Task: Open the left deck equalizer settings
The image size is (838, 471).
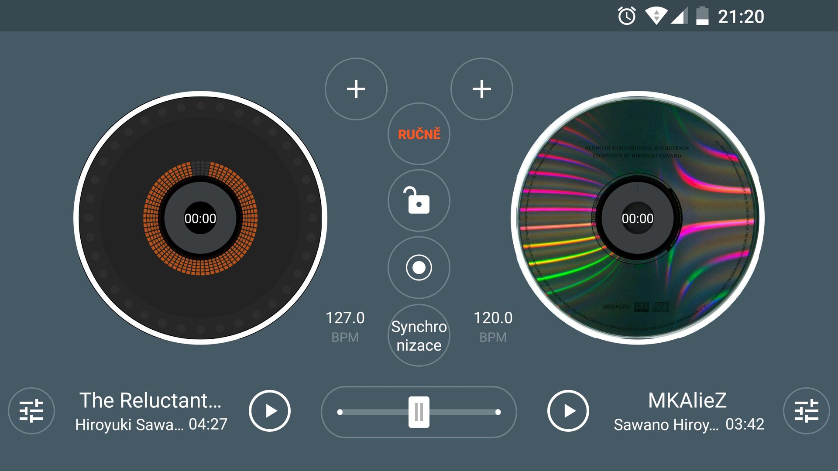Action: [31, 411]
